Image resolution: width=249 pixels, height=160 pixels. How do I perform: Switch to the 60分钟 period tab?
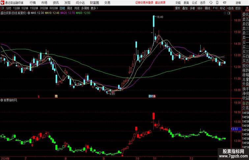(54, 8)
